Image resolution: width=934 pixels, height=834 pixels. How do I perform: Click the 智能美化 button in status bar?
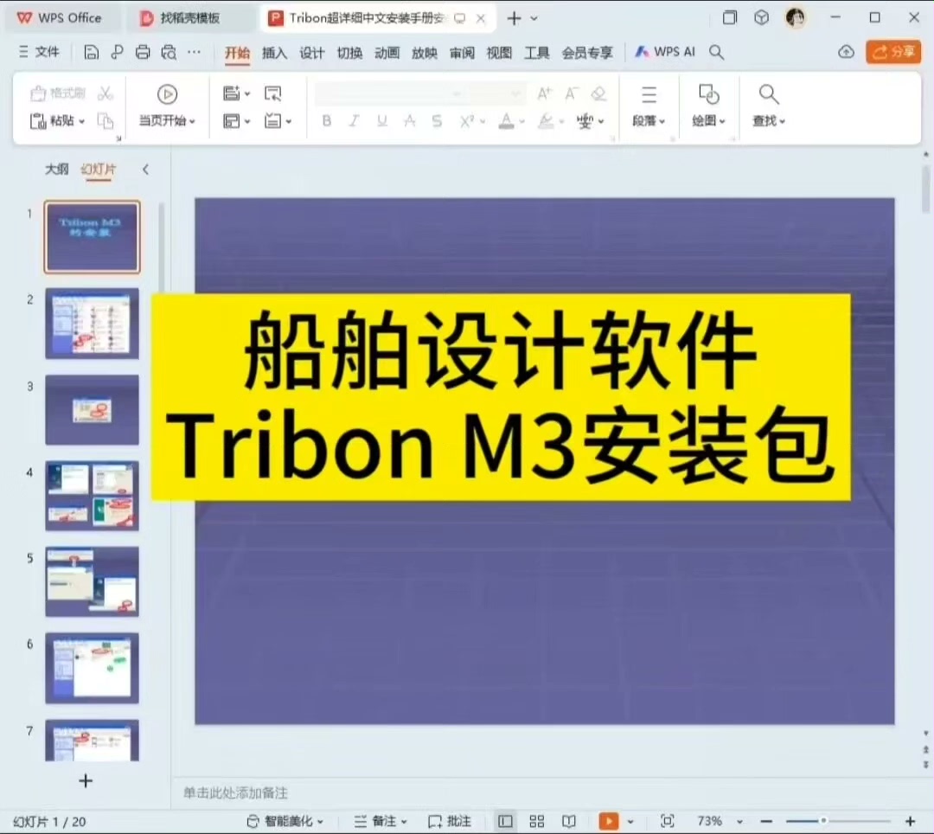coord(285,822)
